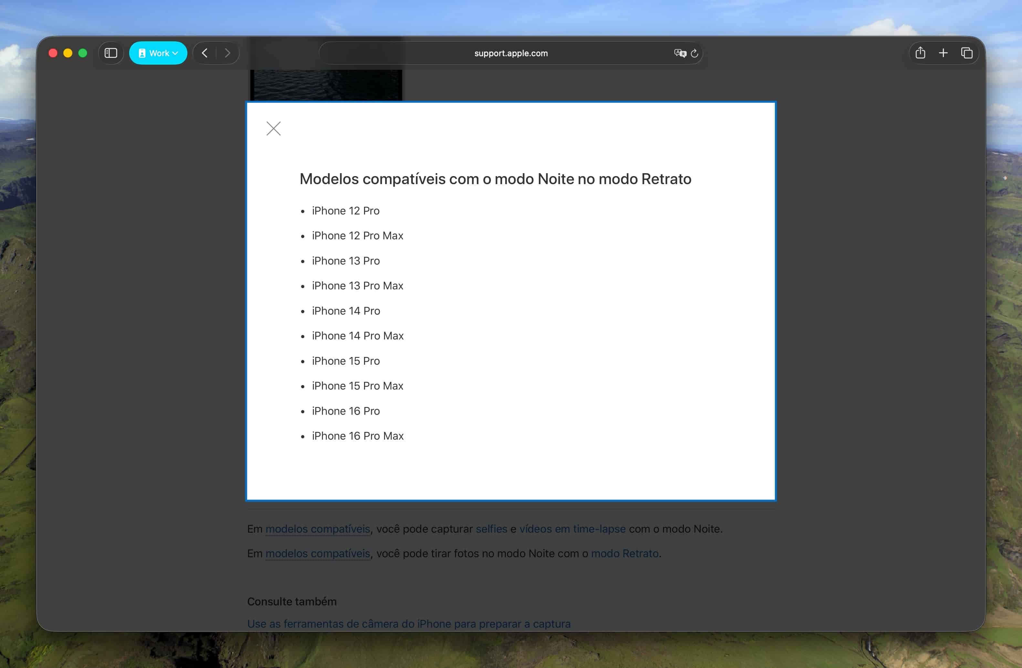Click first modelos compatíveis link

click(317, 529)
